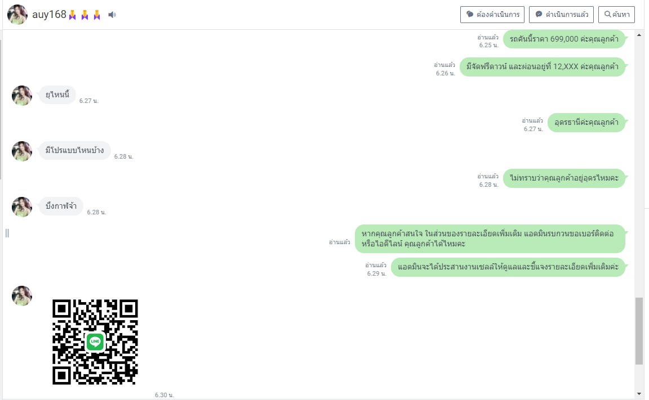The image size is (649, 400).
Task: Mark chat as ดำเนินการแล้ว
Action: click(x=561, y=15)
